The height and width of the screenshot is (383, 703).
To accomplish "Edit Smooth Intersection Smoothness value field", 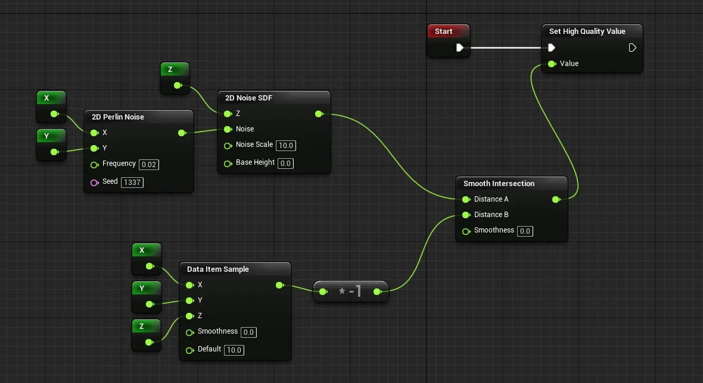I will (x=524, y=231).
